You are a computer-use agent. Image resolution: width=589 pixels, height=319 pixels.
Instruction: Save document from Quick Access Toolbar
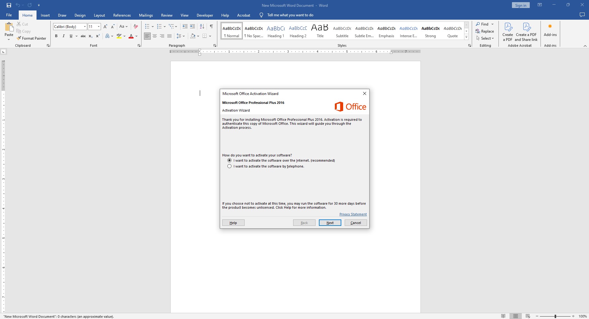tap(9, 5)
